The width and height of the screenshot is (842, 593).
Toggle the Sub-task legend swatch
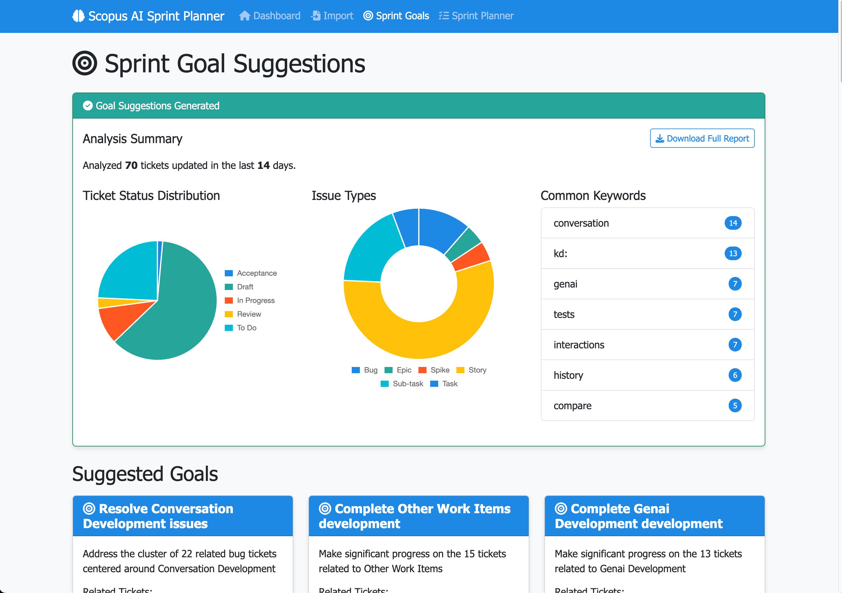[x=385, y=384]
